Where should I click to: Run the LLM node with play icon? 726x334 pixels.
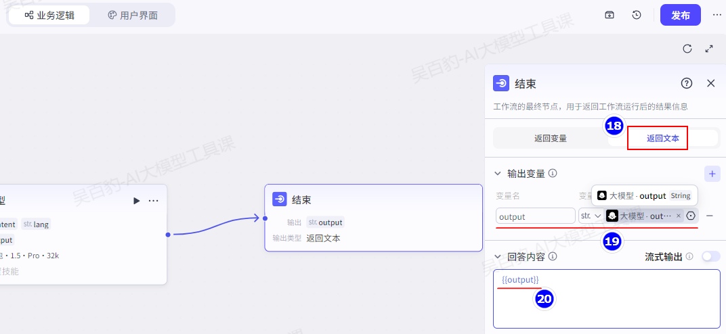click(x=136, y=201)
